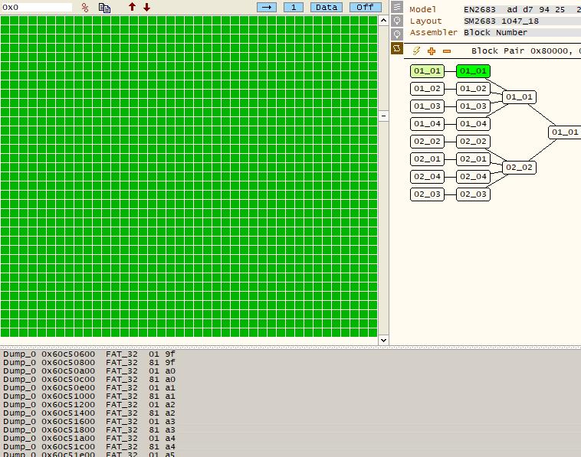Select the 01_03 node in the leftmost column
The height and width of the screenshot is (457, 581).
[427, 106]
